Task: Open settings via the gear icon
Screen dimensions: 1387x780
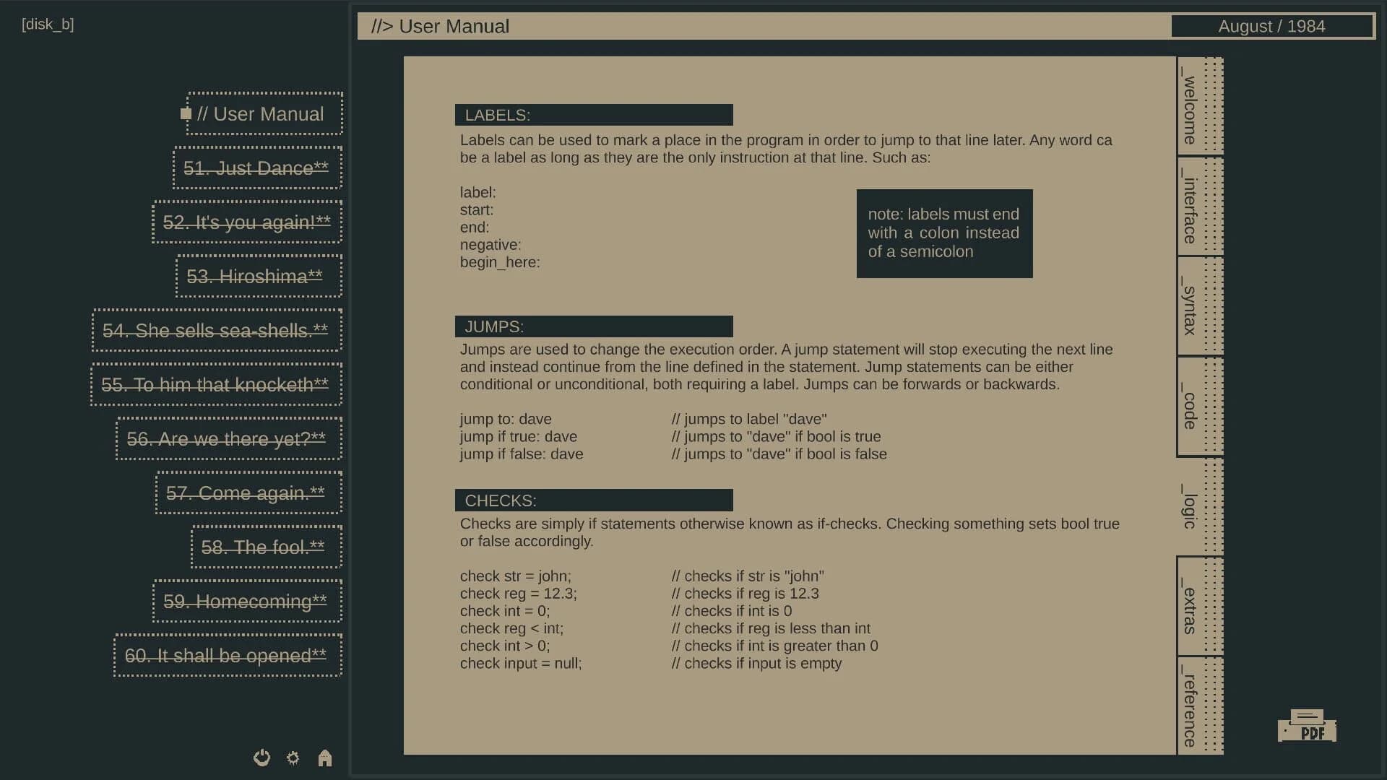Action: point(293,758)
